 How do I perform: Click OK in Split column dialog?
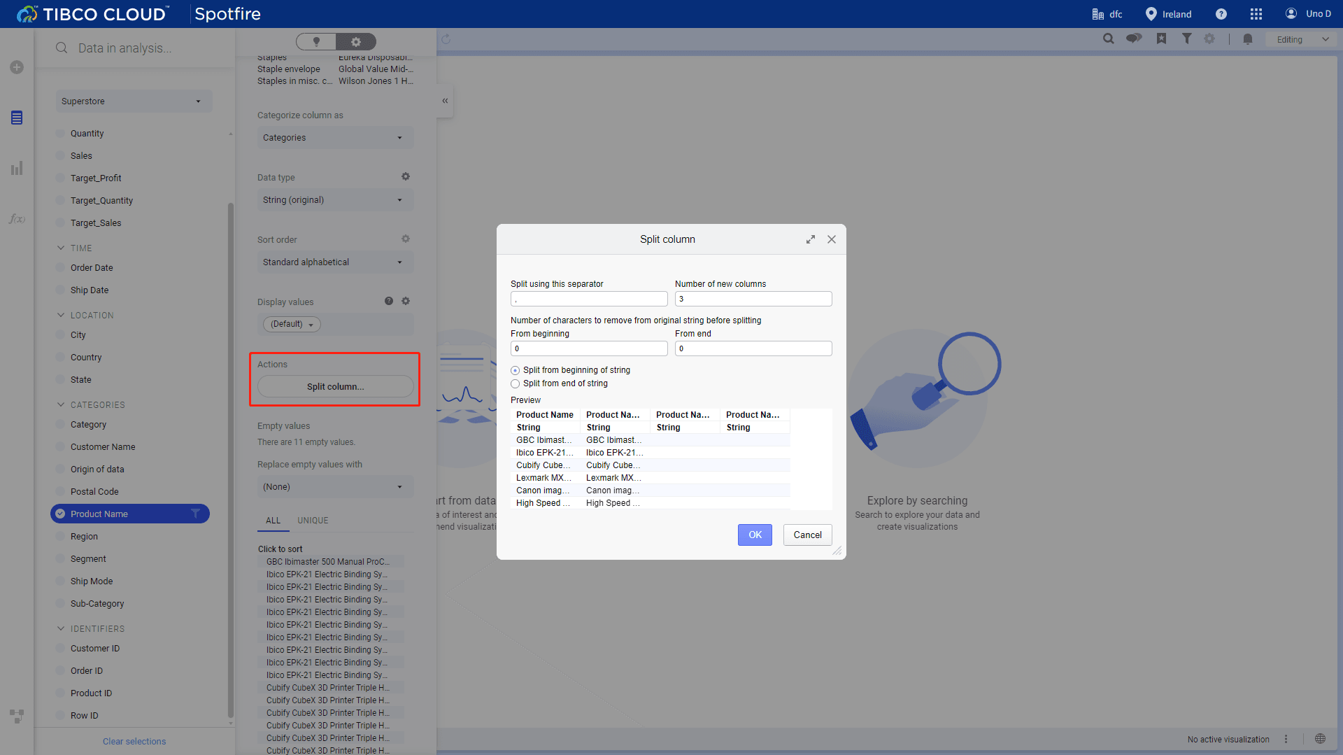click(x=755, y=535)
